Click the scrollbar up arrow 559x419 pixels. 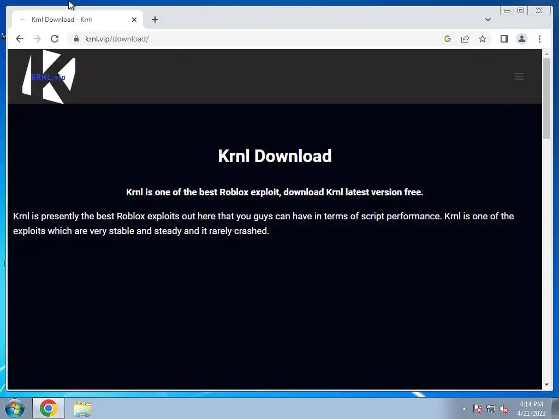pos(546,54)
